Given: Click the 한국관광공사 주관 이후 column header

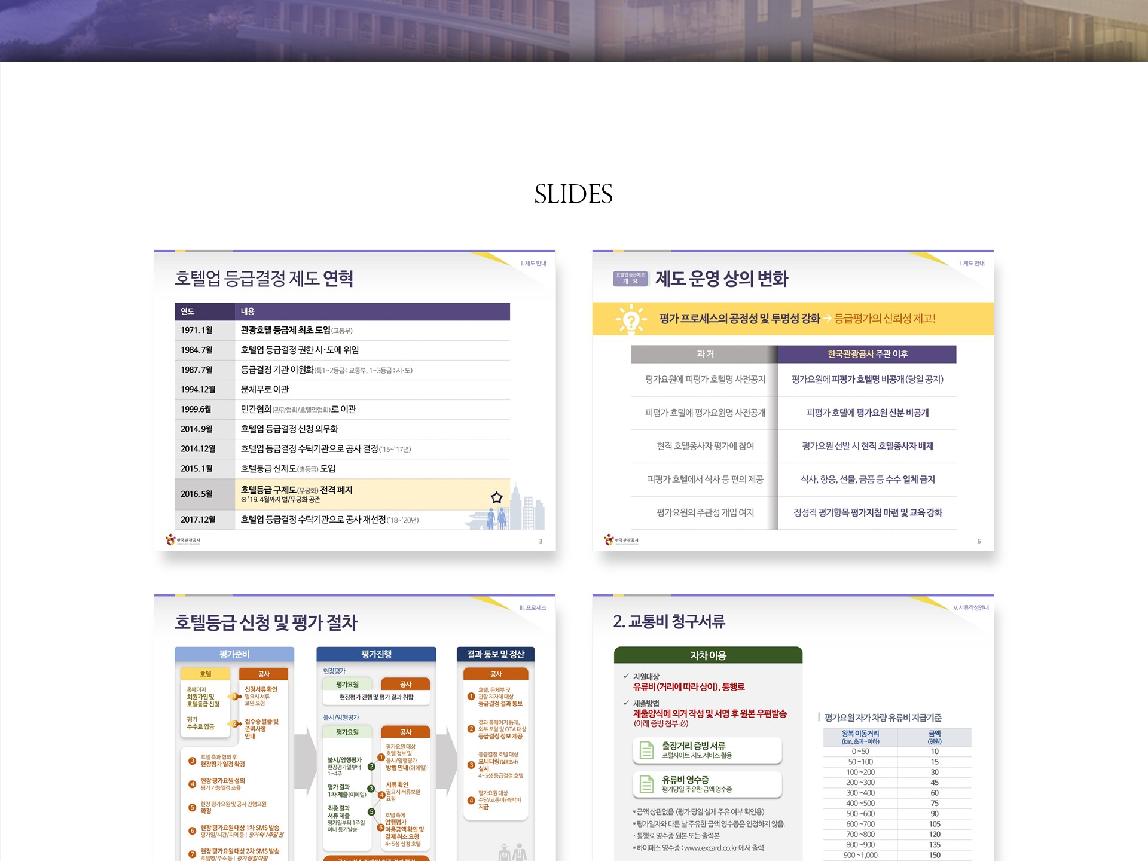Looking at the screenshot, I should point(867,354).
